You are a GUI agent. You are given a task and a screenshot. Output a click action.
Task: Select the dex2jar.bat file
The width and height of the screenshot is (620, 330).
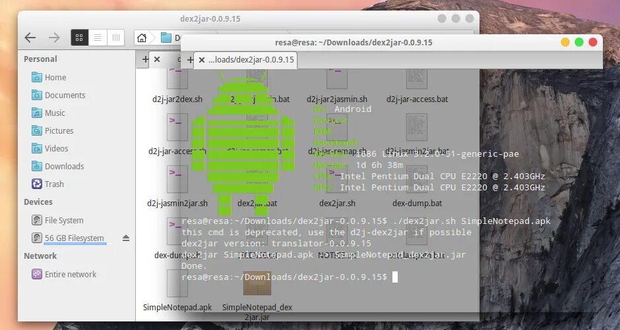(x=257, y=187)
